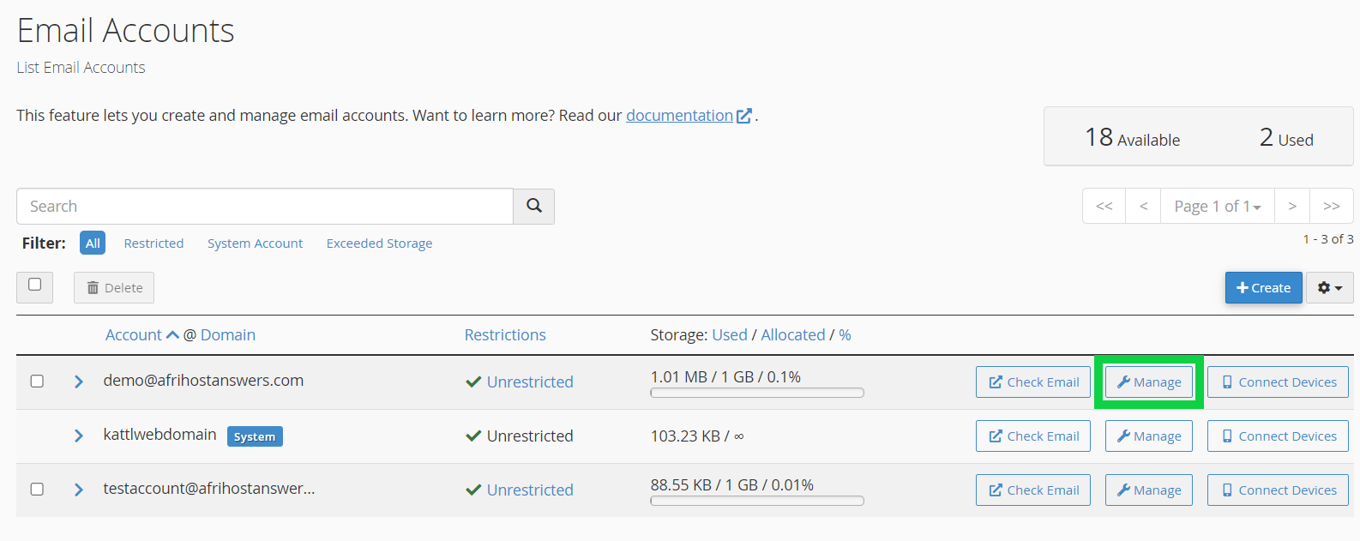
Task: Click the demo account storage usage bar
Action: [x=756, y=393]
